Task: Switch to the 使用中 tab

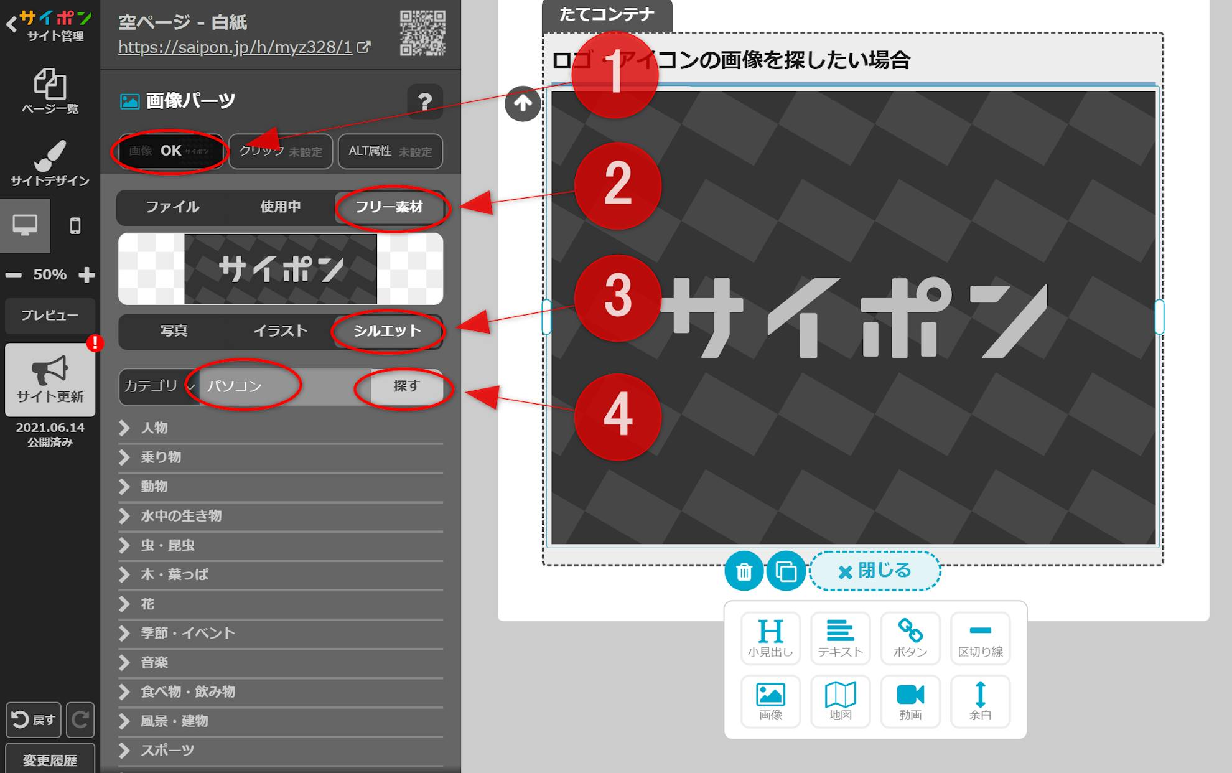Action: (281, 207)
